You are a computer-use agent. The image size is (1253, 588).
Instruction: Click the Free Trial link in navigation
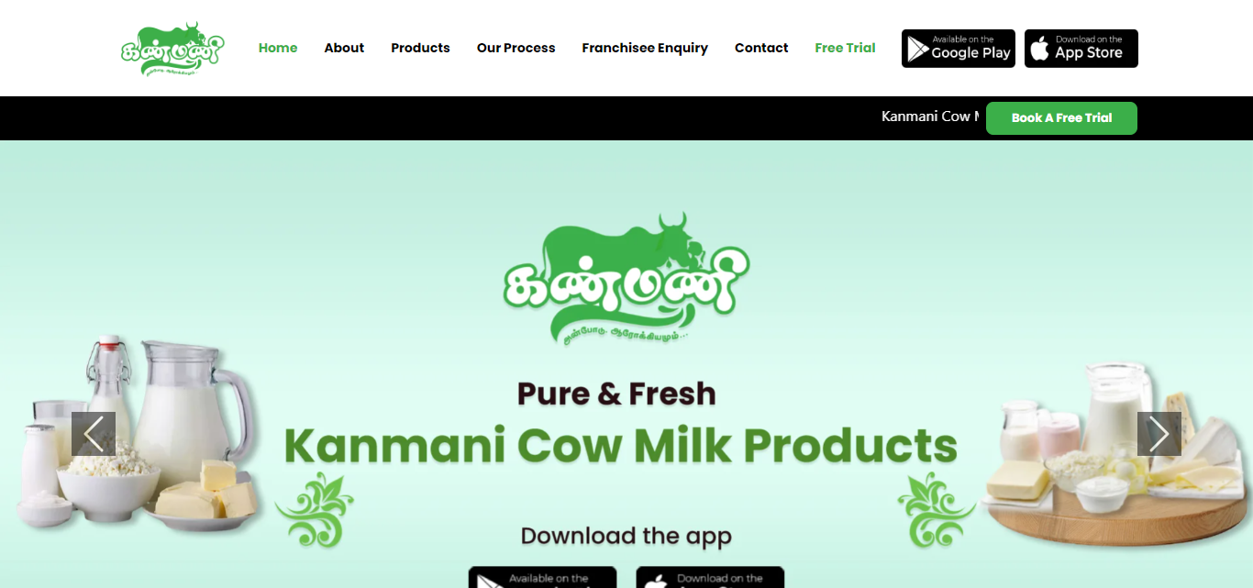click(845, 48)
